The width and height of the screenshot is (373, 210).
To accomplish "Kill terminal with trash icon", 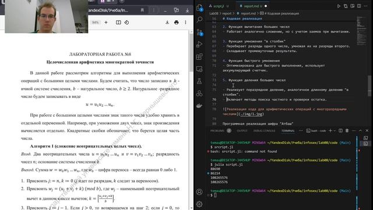I will tap(347, 131).
